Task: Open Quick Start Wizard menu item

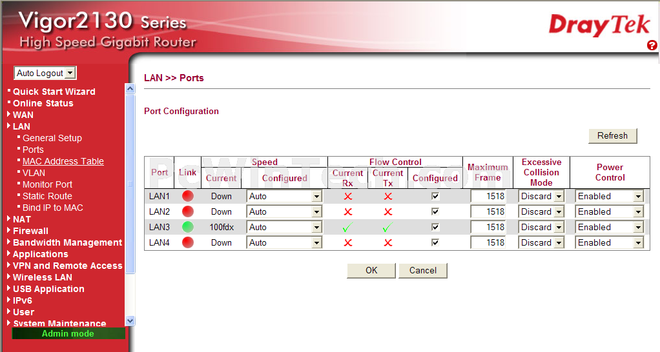Action: 54,92
